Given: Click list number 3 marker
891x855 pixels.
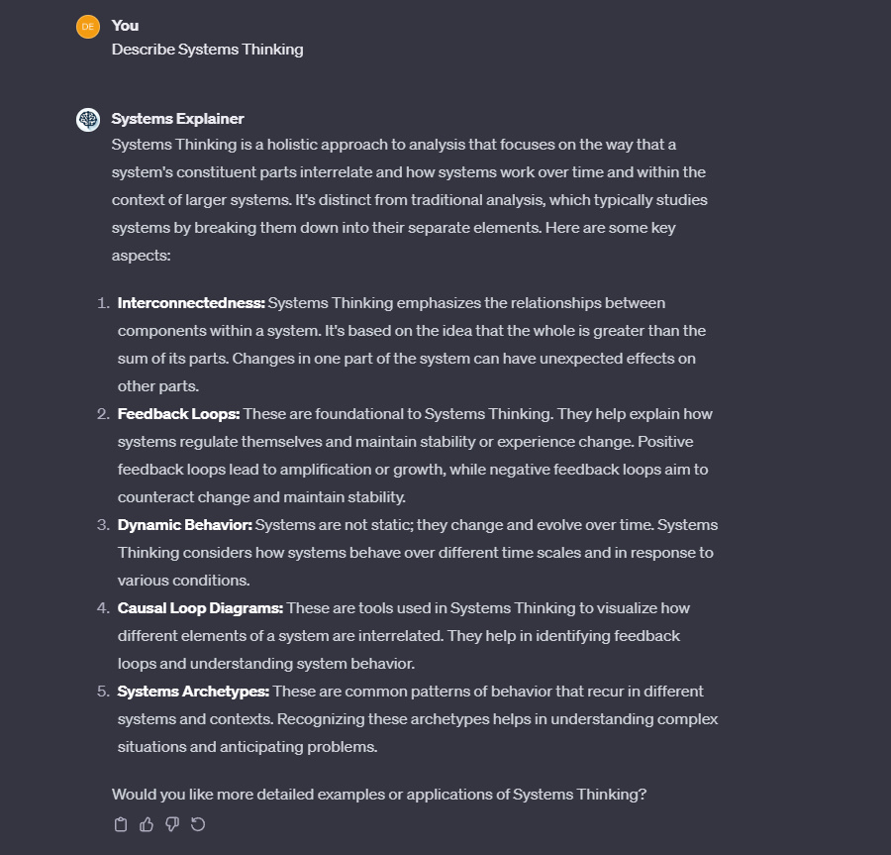Looking at the screenshot, I should point(103,525).
